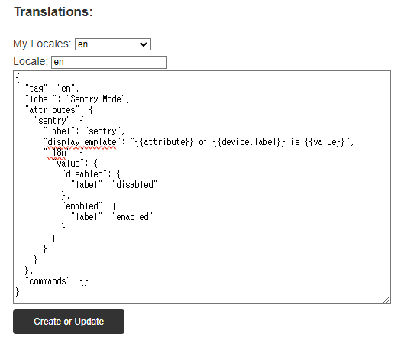Click the Create or Update button
This screenshot has width=407, height=350.
[69, 322]
